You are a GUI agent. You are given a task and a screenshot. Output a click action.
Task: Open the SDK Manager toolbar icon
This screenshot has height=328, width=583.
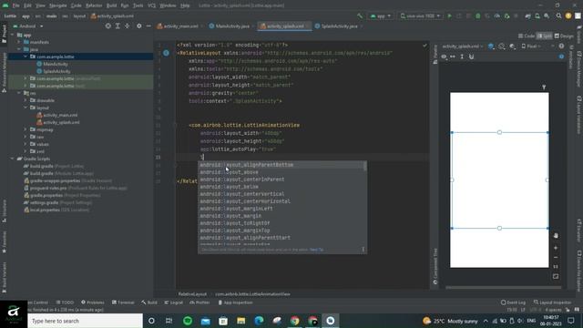coord(547,16)
